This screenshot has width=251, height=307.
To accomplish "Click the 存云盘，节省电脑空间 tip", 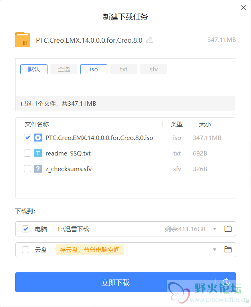I will pos(90,250).
